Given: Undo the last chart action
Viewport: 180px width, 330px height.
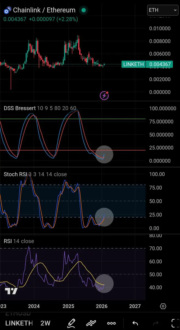Looking at the screenshot, I should [x=135, y=323].
